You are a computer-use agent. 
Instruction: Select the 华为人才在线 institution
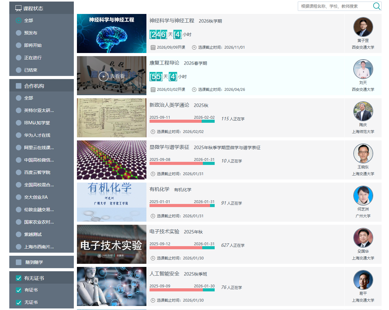[x=19, y=135]
